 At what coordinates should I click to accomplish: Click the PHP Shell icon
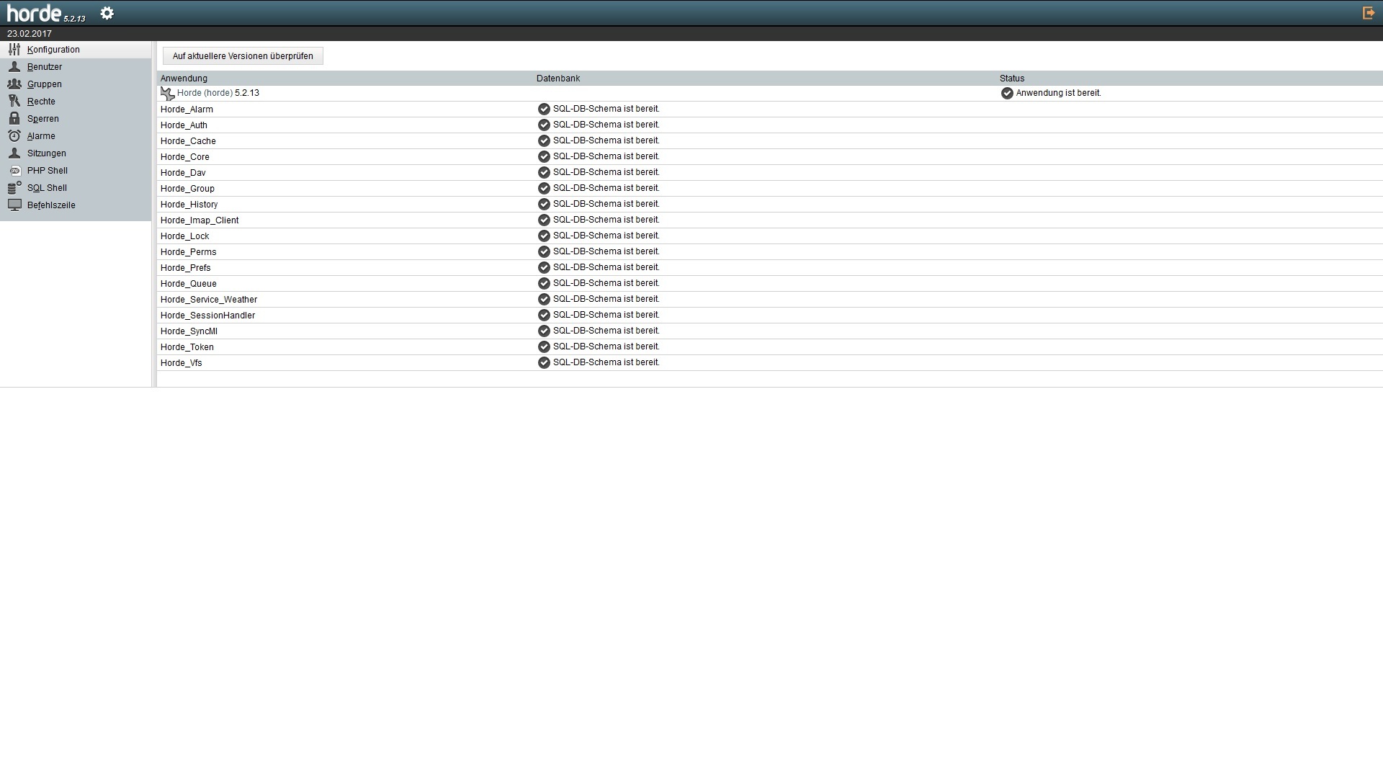tap(14, 171)
